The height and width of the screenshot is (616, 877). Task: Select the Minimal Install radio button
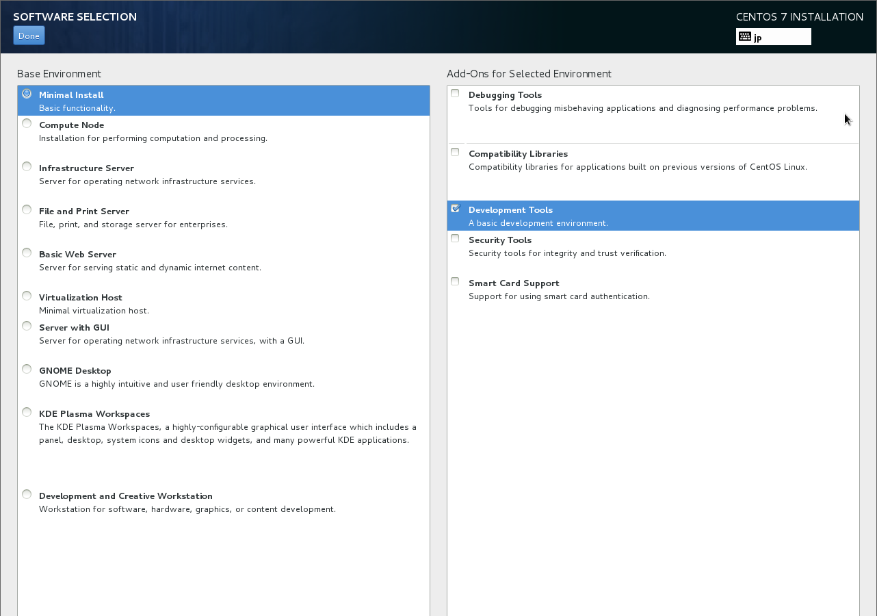pyautogui.click(x=27, y=94)
